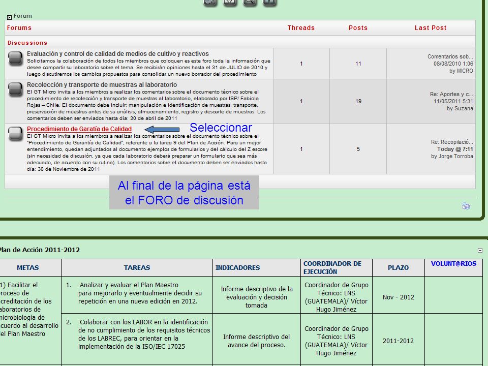488x366 pixels.
Task: Open the Recolección y transporte de muestras al laboratorio forum
Action: point(102,85)
